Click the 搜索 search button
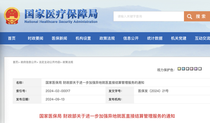The image size is (210, 123). coord(197,16)
